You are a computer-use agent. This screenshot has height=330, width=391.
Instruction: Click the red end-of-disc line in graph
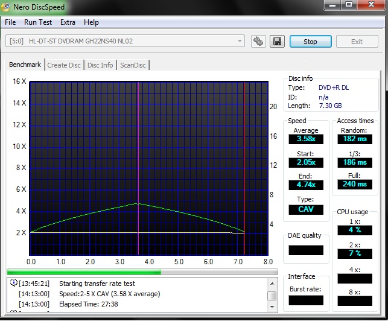coord(244,168)
